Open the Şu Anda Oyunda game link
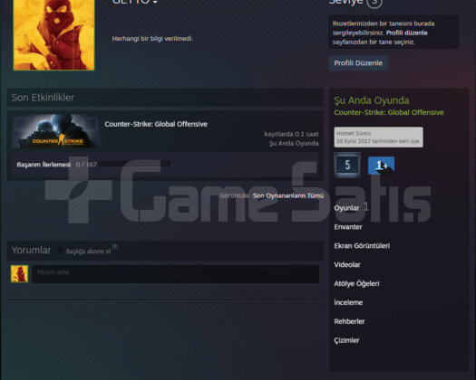The height and width of the screenshot is (380, 476). click(389, 112)
